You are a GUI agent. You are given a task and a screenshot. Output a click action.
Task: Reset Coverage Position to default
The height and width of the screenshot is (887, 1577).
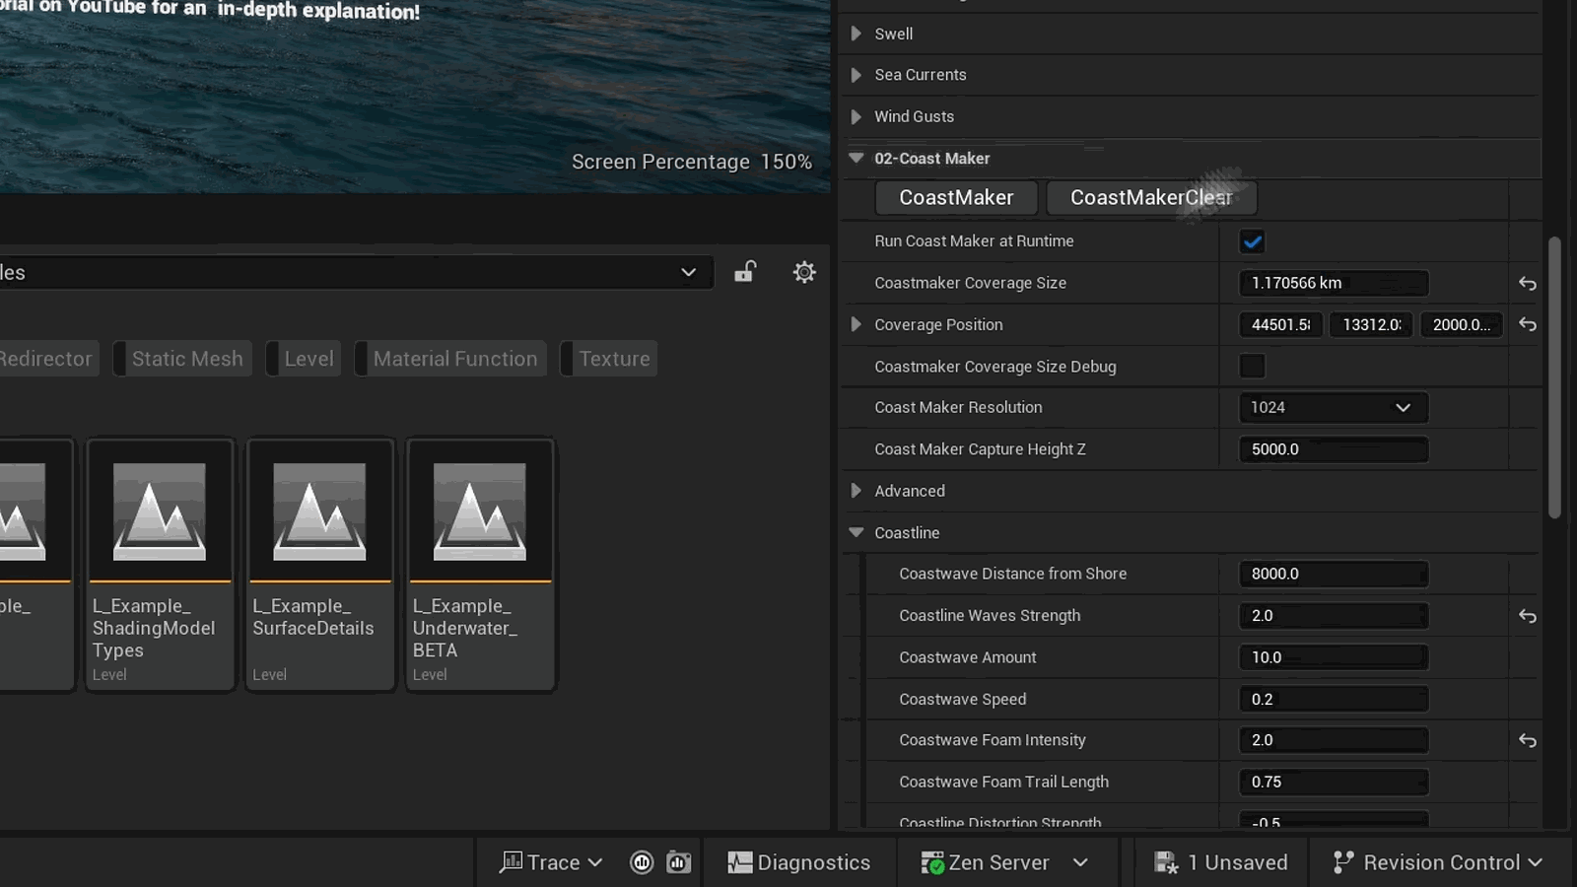1527,324
